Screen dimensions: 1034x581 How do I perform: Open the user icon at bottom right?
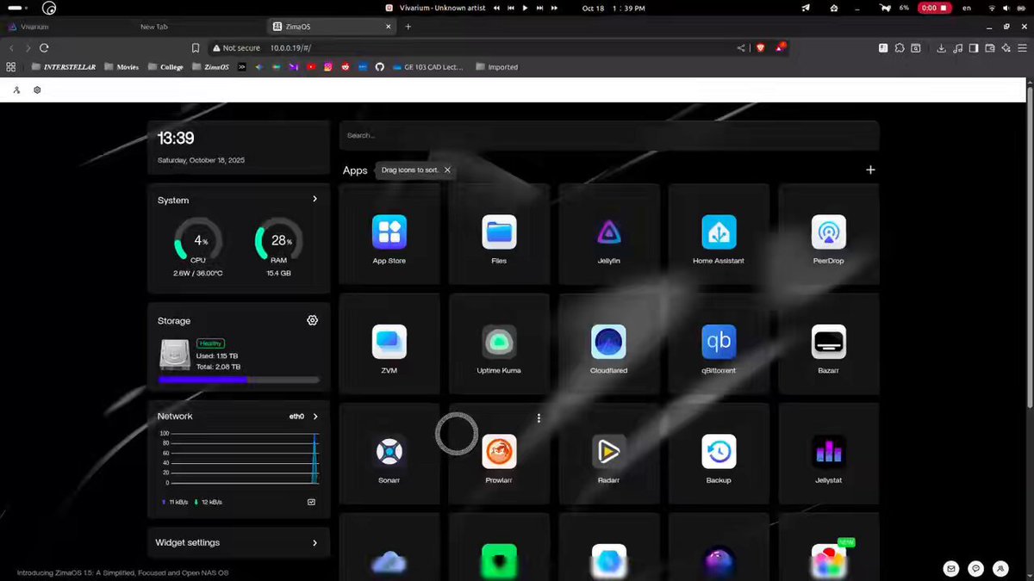click(x=1000, y=569)
